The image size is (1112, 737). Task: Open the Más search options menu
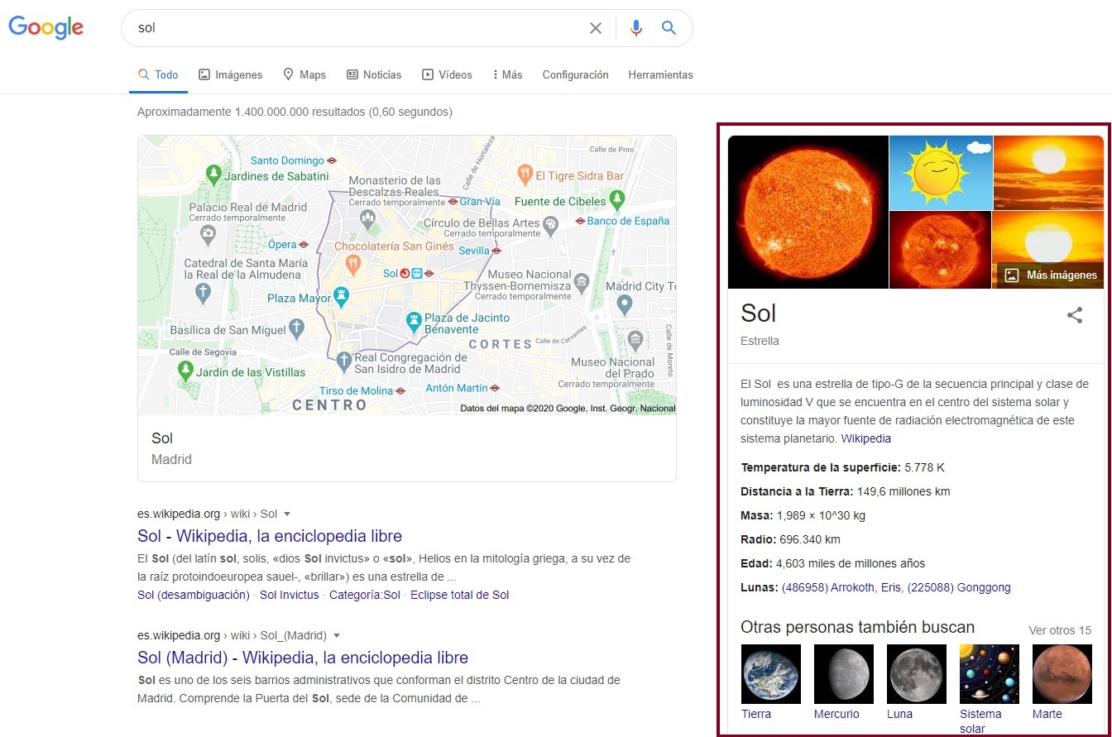click(x=507, y=74)
